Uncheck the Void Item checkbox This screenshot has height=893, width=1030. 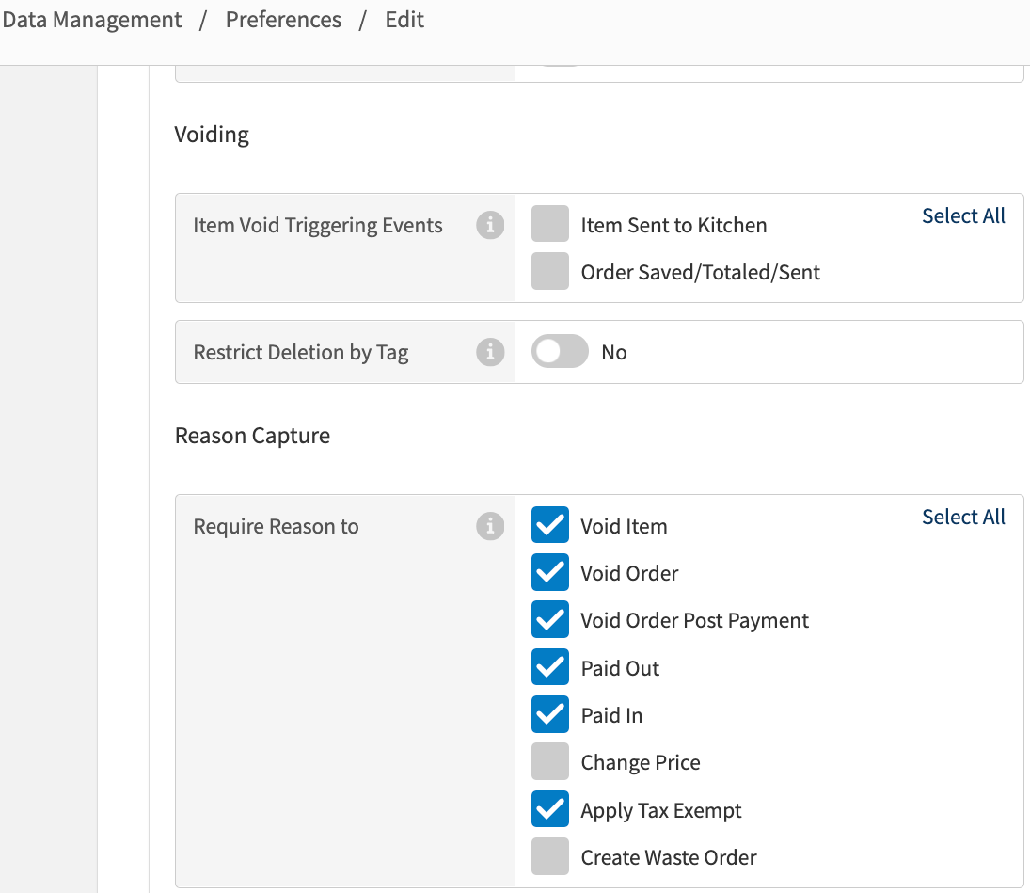[550, 525]
